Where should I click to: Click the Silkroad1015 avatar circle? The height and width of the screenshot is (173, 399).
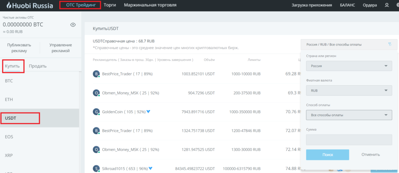click(96, 168)
